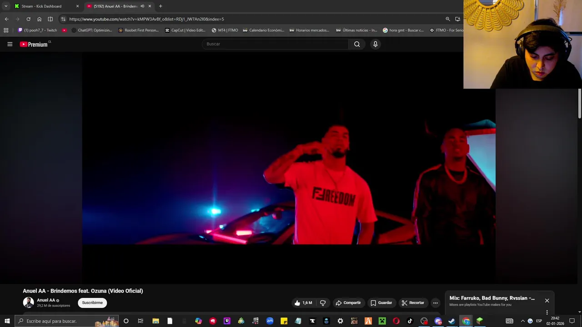This screenshot has width=582, height=327.
Task: Go to the browser home page
Action: click(39, 19)
